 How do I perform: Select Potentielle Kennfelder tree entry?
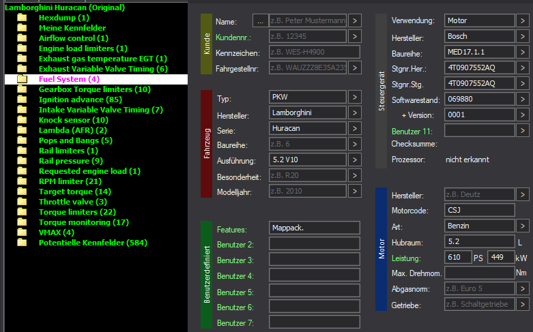tap(92, 243)
